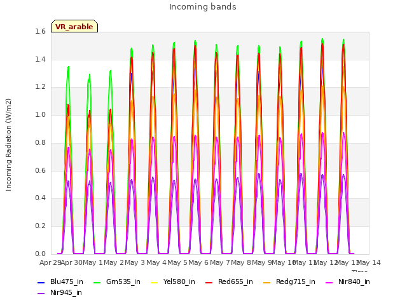Click the red Red655_in color marker

tap(209, 282)
